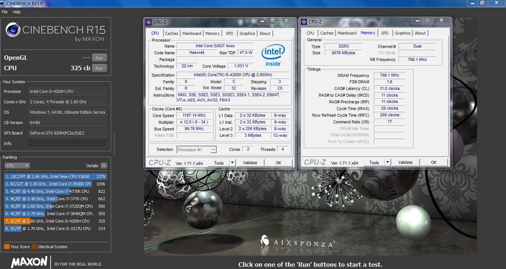The width and height of the screenshot is (506, 269).
Task: Select Core i5-3317U ranking entry
Action: (x=55, y=229)
